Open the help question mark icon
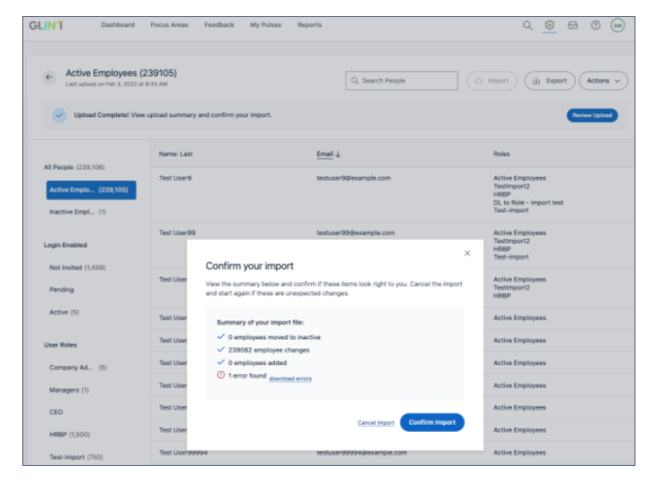Image resolution: width=656 pixels, height=482 pixels. tap(595, 25)
